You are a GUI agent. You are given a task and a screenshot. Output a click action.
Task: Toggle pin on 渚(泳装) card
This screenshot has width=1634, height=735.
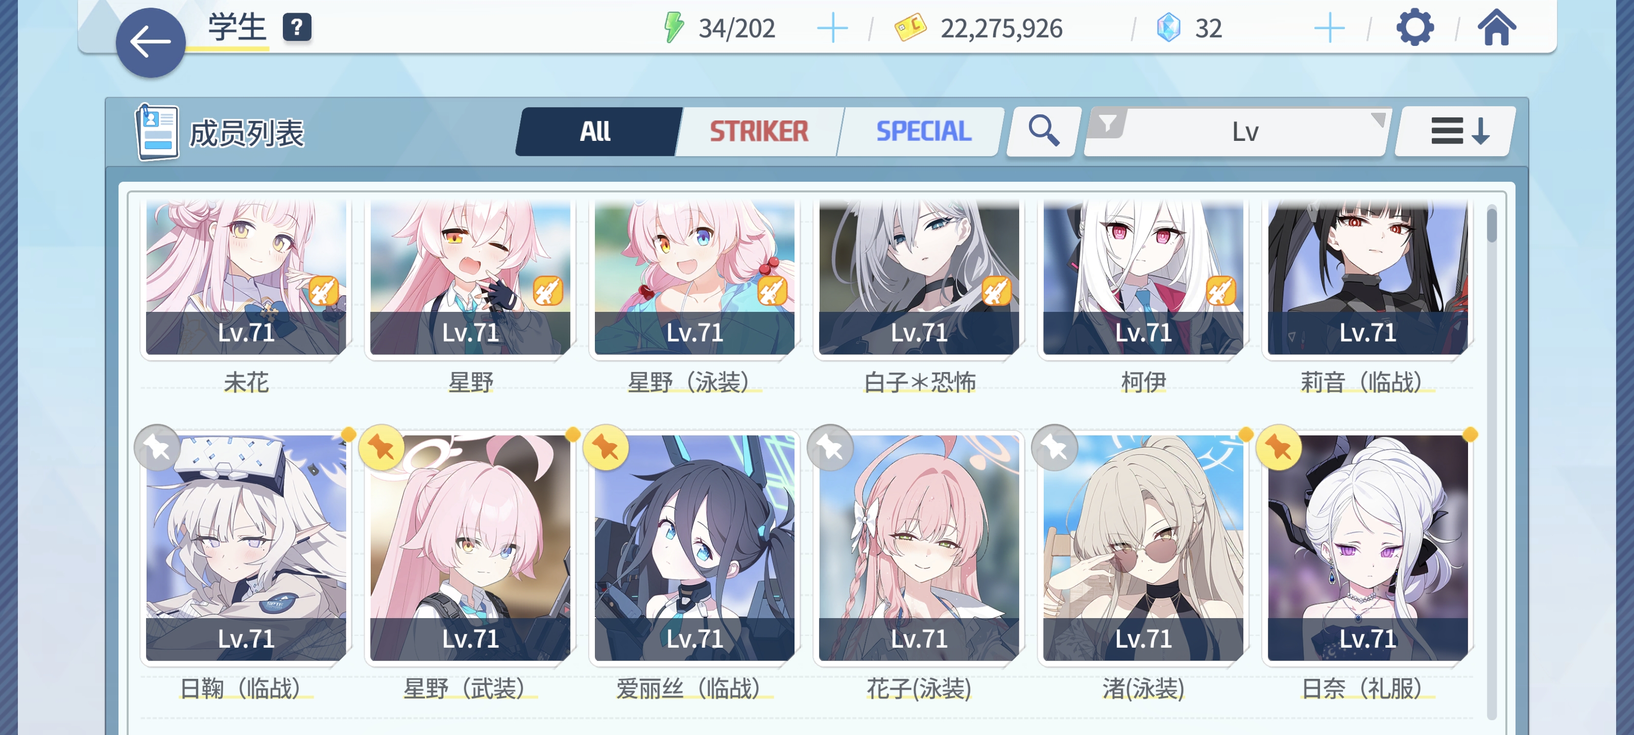[1054, 448]
